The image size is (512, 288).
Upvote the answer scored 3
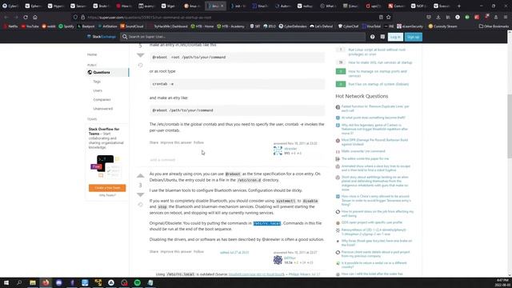pos(141,176)
